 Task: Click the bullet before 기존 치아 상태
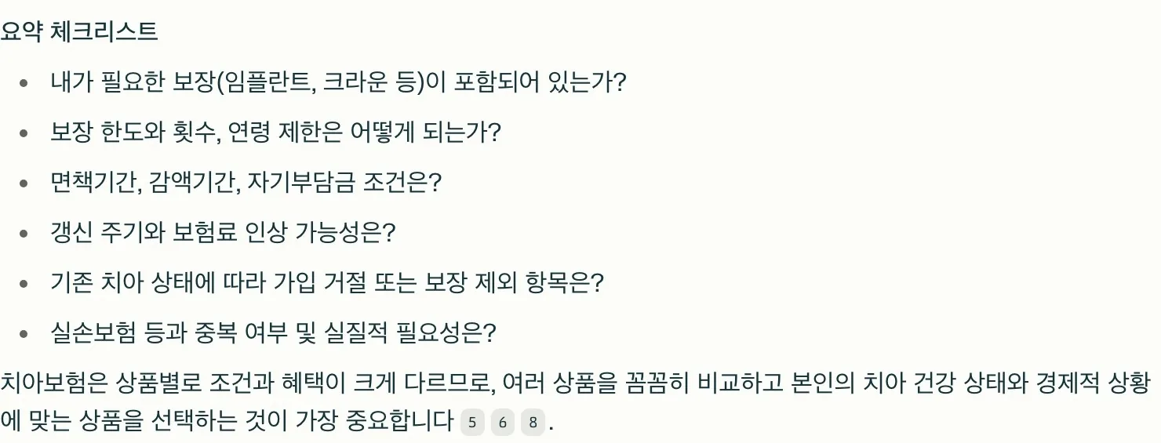pyautogui.click(x=24, y=283)
